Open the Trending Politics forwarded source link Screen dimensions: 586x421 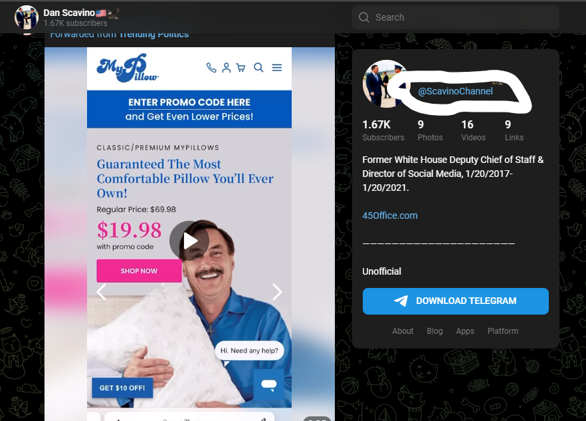[x=153, y=35]
